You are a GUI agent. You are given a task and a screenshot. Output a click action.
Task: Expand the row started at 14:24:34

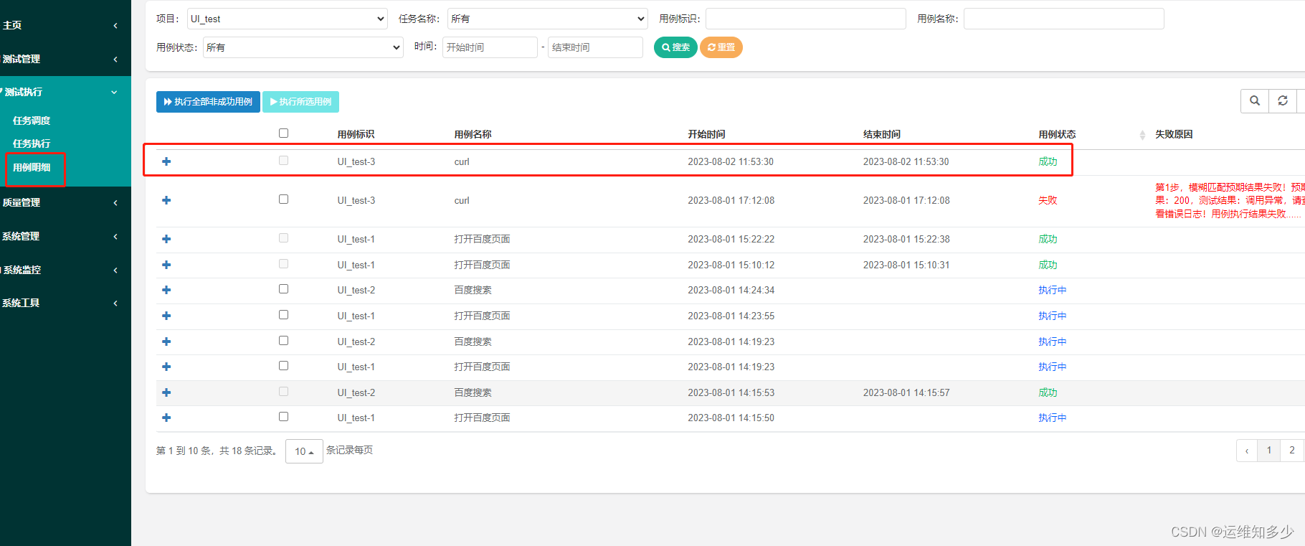pos(166,290)
